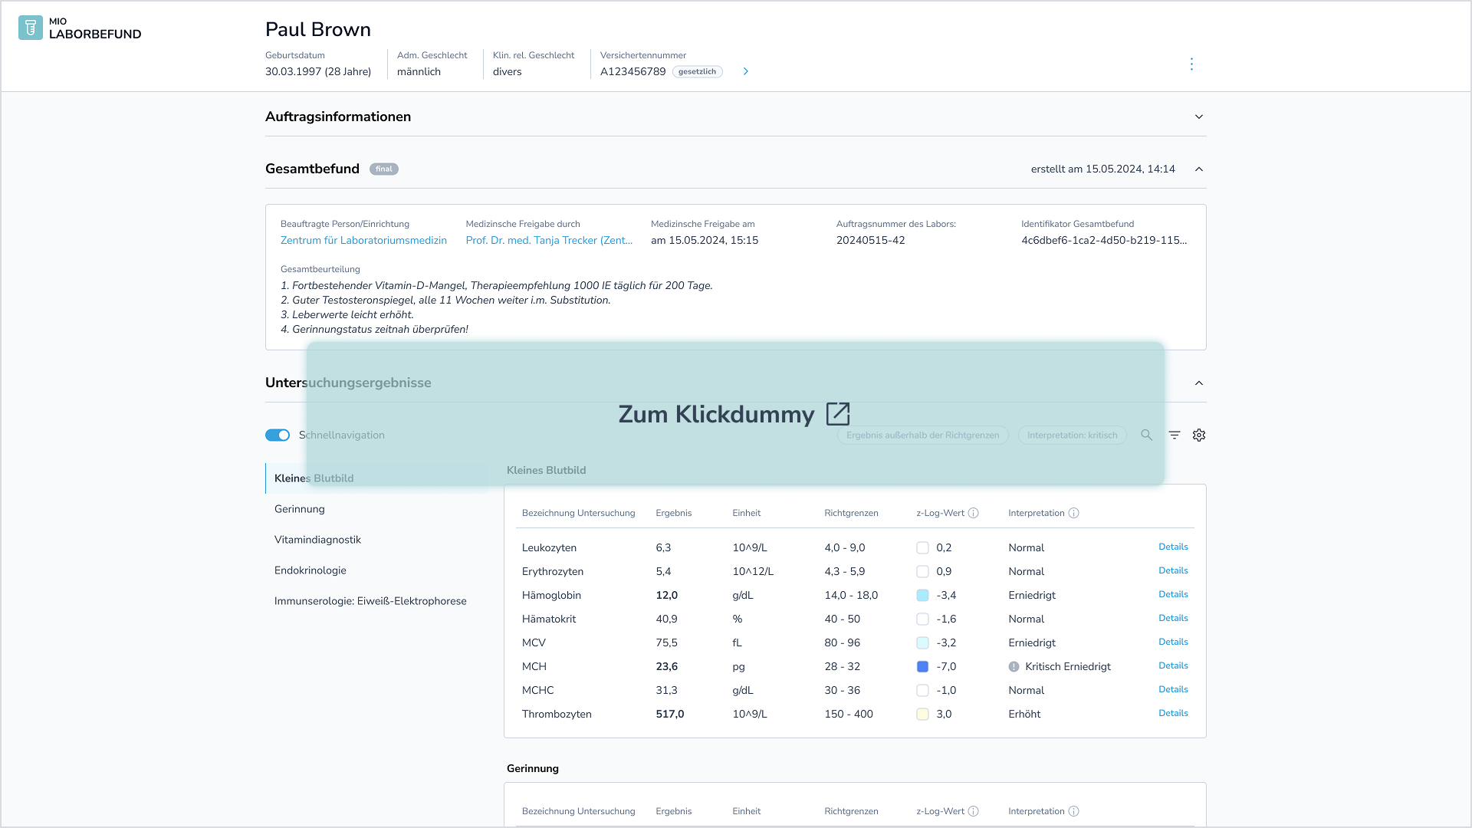The width and height of the screenshot is (1472, 828).
Task: Open Prof. Dr. med. Tanja Trecker link
Action: pyautogui.click(x=549, y=240)
